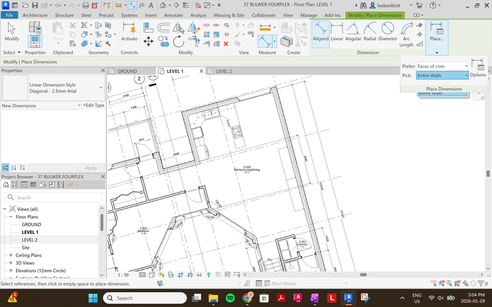The width and height of the screenshot is (492, 307).
Task: Click the Type Properties icon in the ribbon
Action: tap(35, 27)
